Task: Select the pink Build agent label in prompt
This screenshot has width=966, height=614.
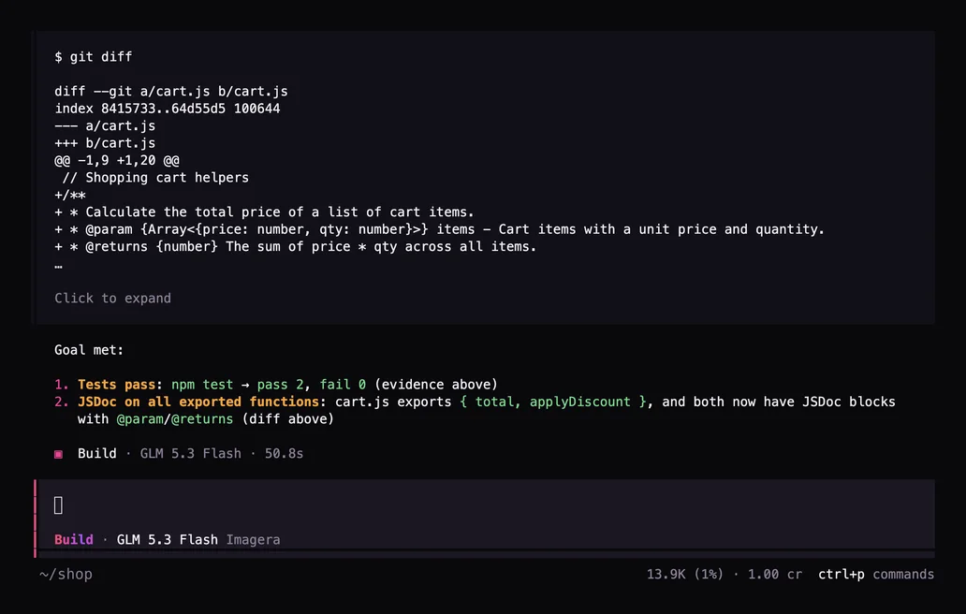Action: coord(74,539)
